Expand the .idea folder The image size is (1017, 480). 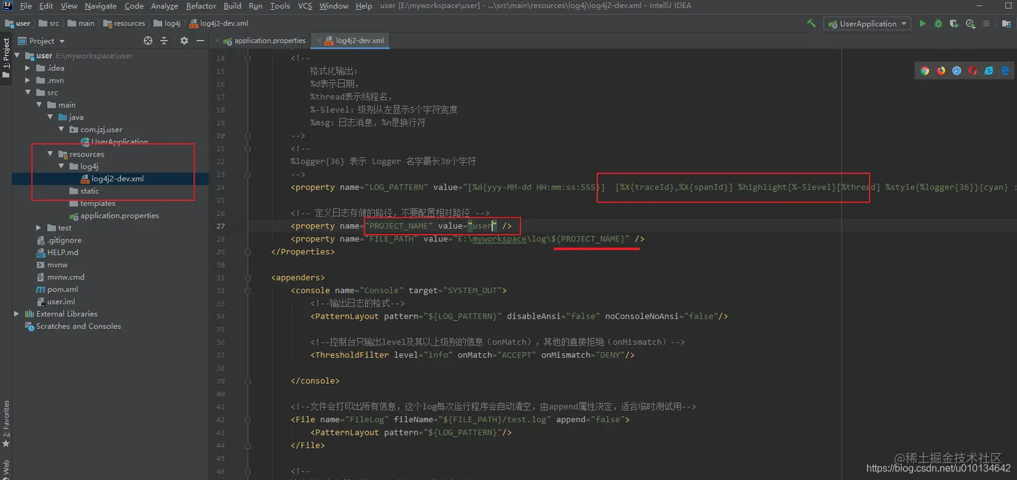[28, 68]
